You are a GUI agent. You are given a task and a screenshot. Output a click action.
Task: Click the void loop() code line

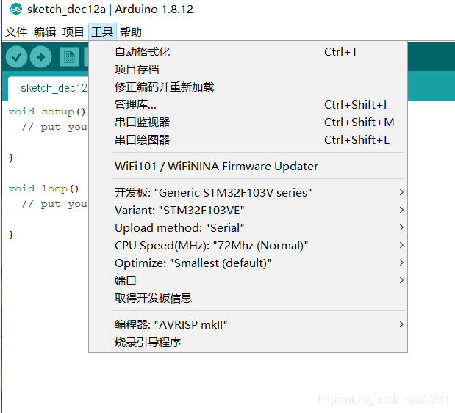44,189
